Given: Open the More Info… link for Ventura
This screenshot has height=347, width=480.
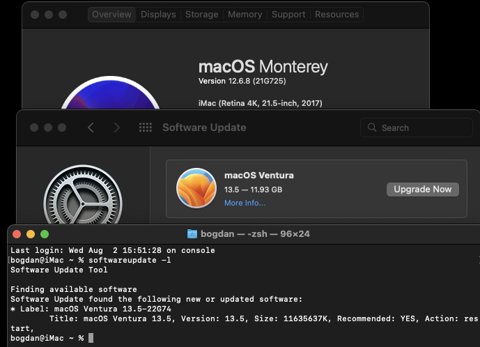Looking at the screenshot, I should pyautogui.click(x=245, y=203).
